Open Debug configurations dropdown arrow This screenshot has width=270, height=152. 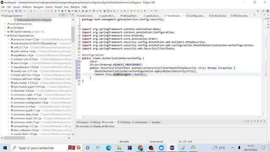click(x=59, y=11)
